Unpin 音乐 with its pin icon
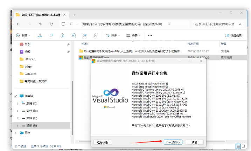251x151 pixels. (x=68, y=44)
